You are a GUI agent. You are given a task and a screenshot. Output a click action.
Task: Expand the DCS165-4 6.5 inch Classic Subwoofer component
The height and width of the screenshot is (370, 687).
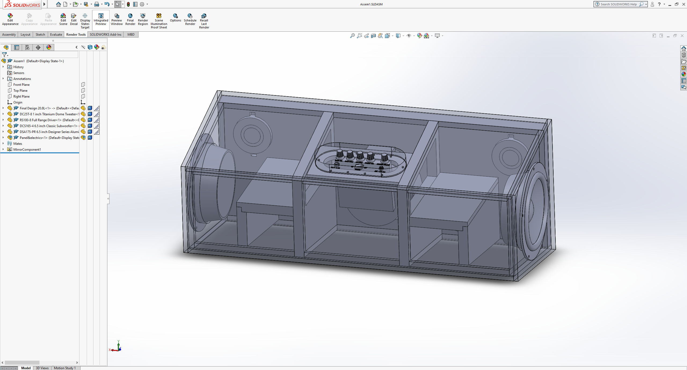3,126
